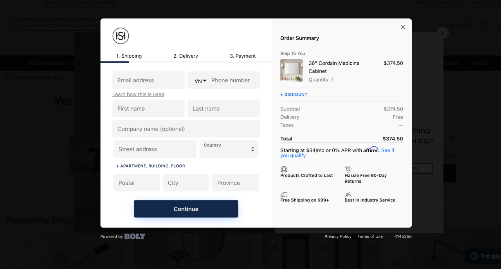
Task: Click the HSH logo in checkout modal
Action: (121, 36)
